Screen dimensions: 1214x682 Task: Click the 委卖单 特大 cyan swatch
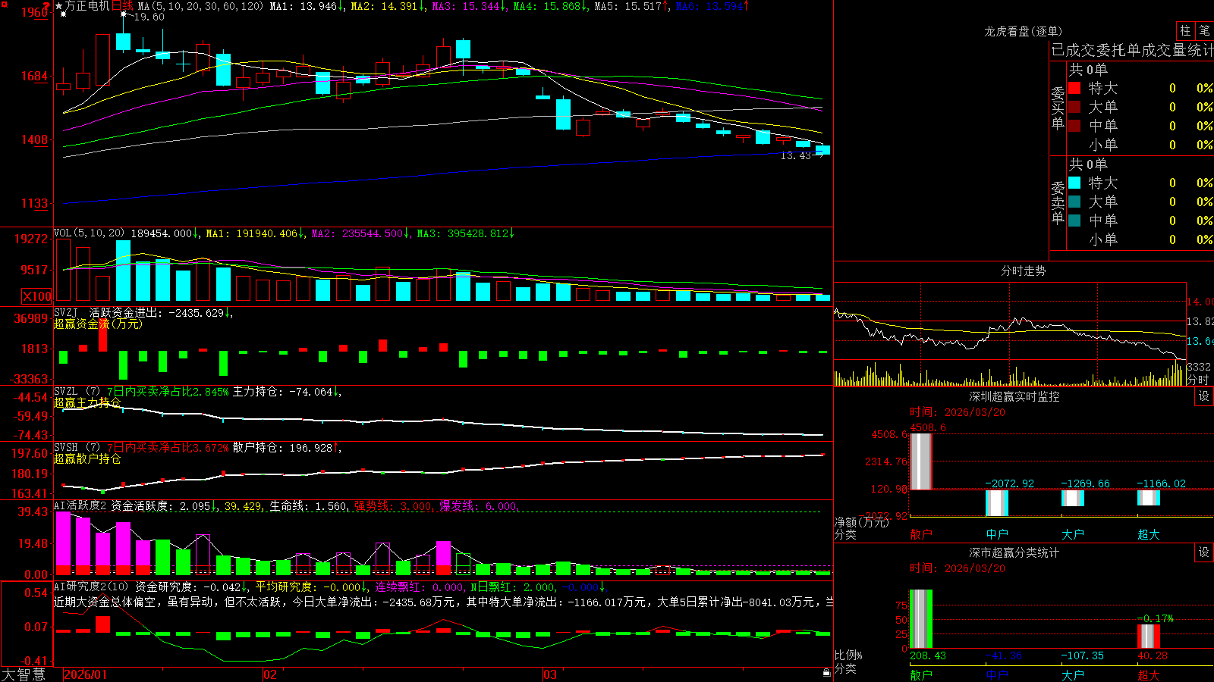point(1074,183)
